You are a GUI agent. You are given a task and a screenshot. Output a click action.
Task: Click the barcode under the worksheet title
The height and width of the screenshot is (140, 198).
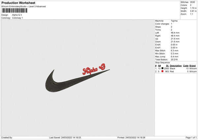pyautogui.click(x=15, y=11)
